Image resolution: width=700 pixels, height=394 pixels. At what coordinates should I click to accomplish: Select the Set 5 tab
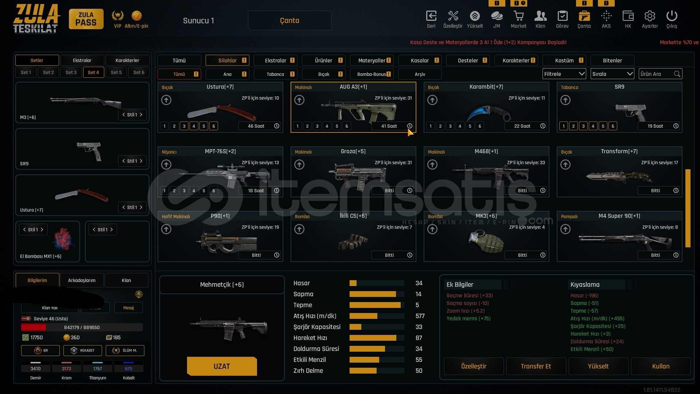click(x=116, y=72)
